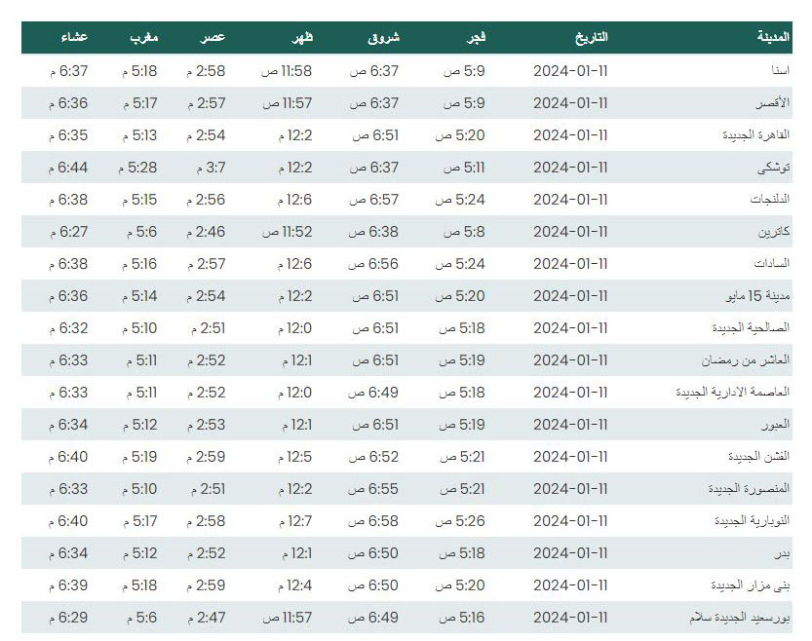Screen dimensions: 812x641
Task: Select the city name كاترين
Action: click(774, 232)
